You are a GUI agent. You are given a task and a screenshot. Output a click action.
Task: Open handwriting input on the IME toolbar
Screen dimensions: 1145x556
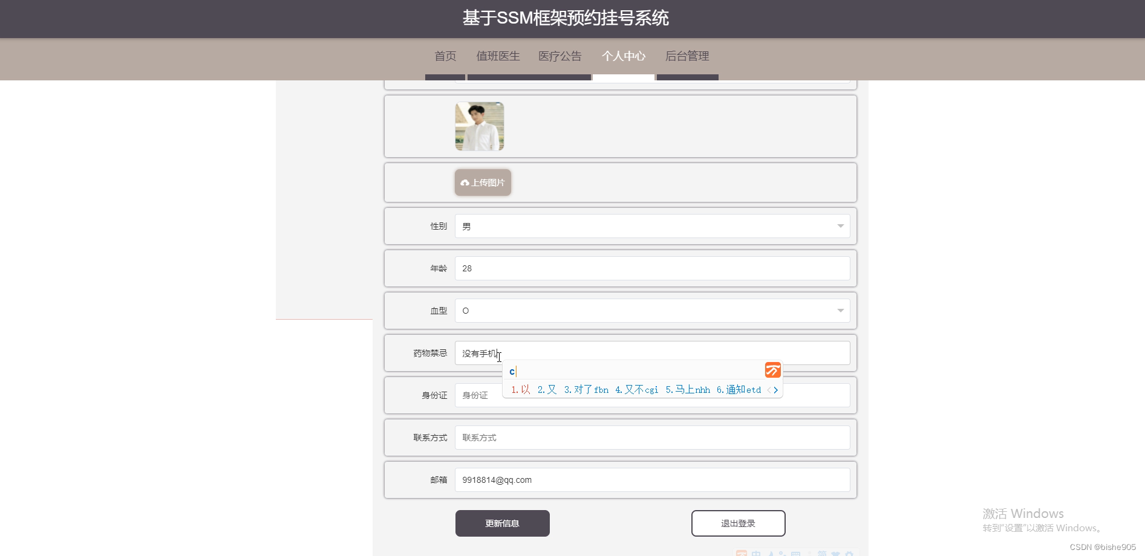771,554
